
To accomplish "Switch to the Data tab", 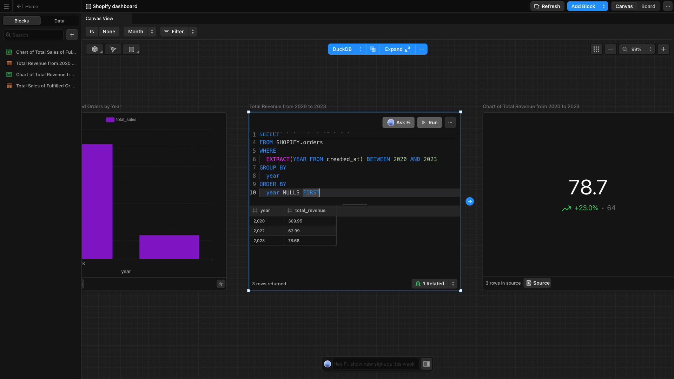I will pyautogui.click(x=59, y=21).
